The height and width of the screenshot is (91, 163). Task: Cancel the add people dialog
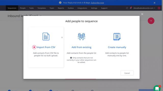pyautogui.click(x=127, y=73)
